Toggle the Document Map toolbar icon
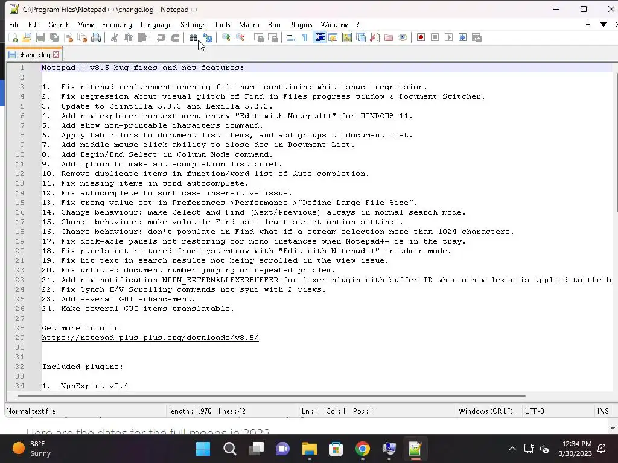Image resolution: width=618 pixels, height=463 pixels. (347, 38)
